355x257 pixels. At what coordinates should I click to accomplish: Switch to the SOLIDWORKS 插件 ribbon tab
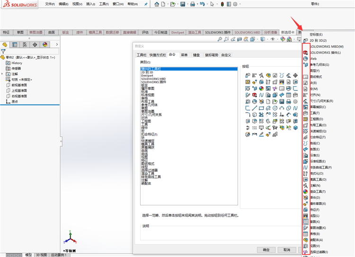pyautogui.click(x=218, y=32)
